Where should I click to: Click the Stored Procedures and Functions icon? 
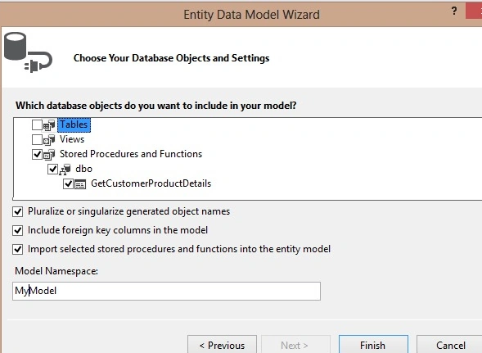point(49,155)
